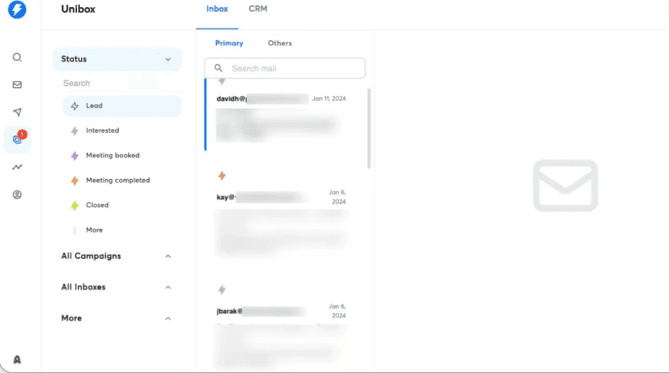Click the mail list vertical scrollbar
Screen dimensions: 669x373
point(369,128)
